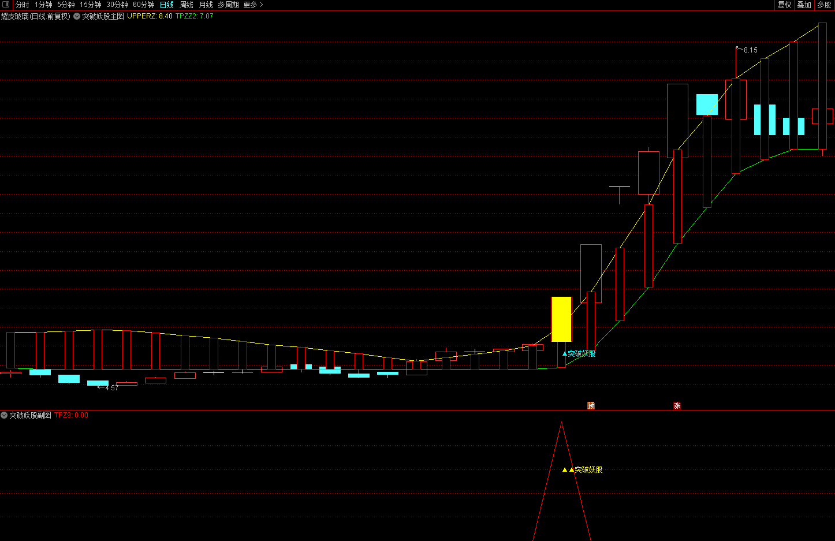Select the 15分钟 period tab

pyautogui.click(x=91, y=5)
